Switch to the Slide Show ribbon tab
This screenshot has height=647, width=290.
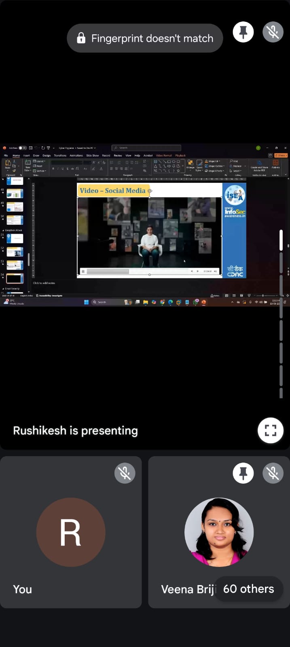click(92, 155)
